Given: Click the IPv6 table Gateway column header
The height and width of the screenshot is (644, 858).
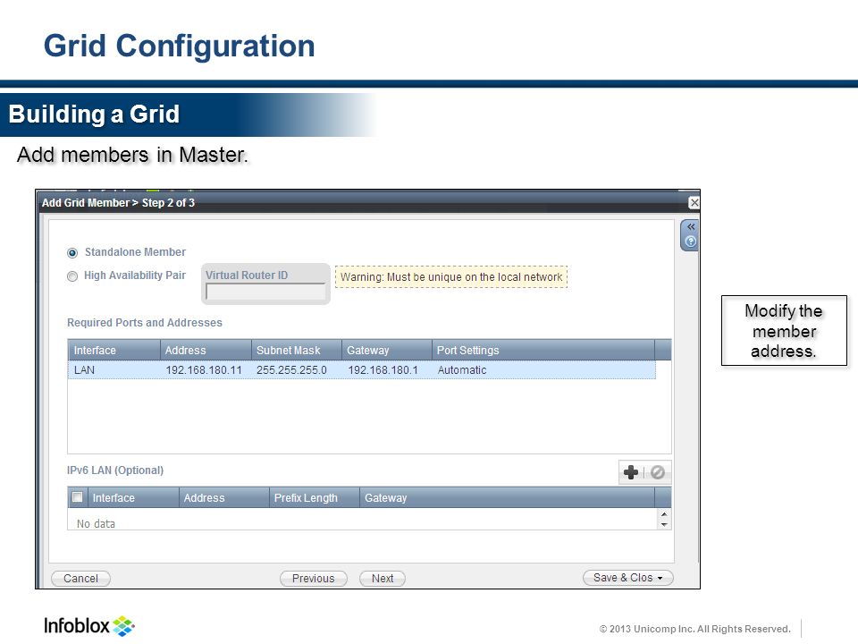Looking at the screenshot, I should [x=507, y=498].
